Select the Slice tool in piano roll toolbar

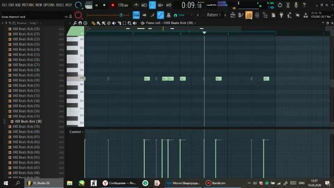120,23
